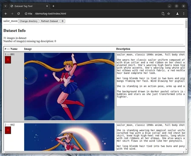Viewport: 191px width, 156px height.
Task: Click the description text box for image 001
Action: 151,79
